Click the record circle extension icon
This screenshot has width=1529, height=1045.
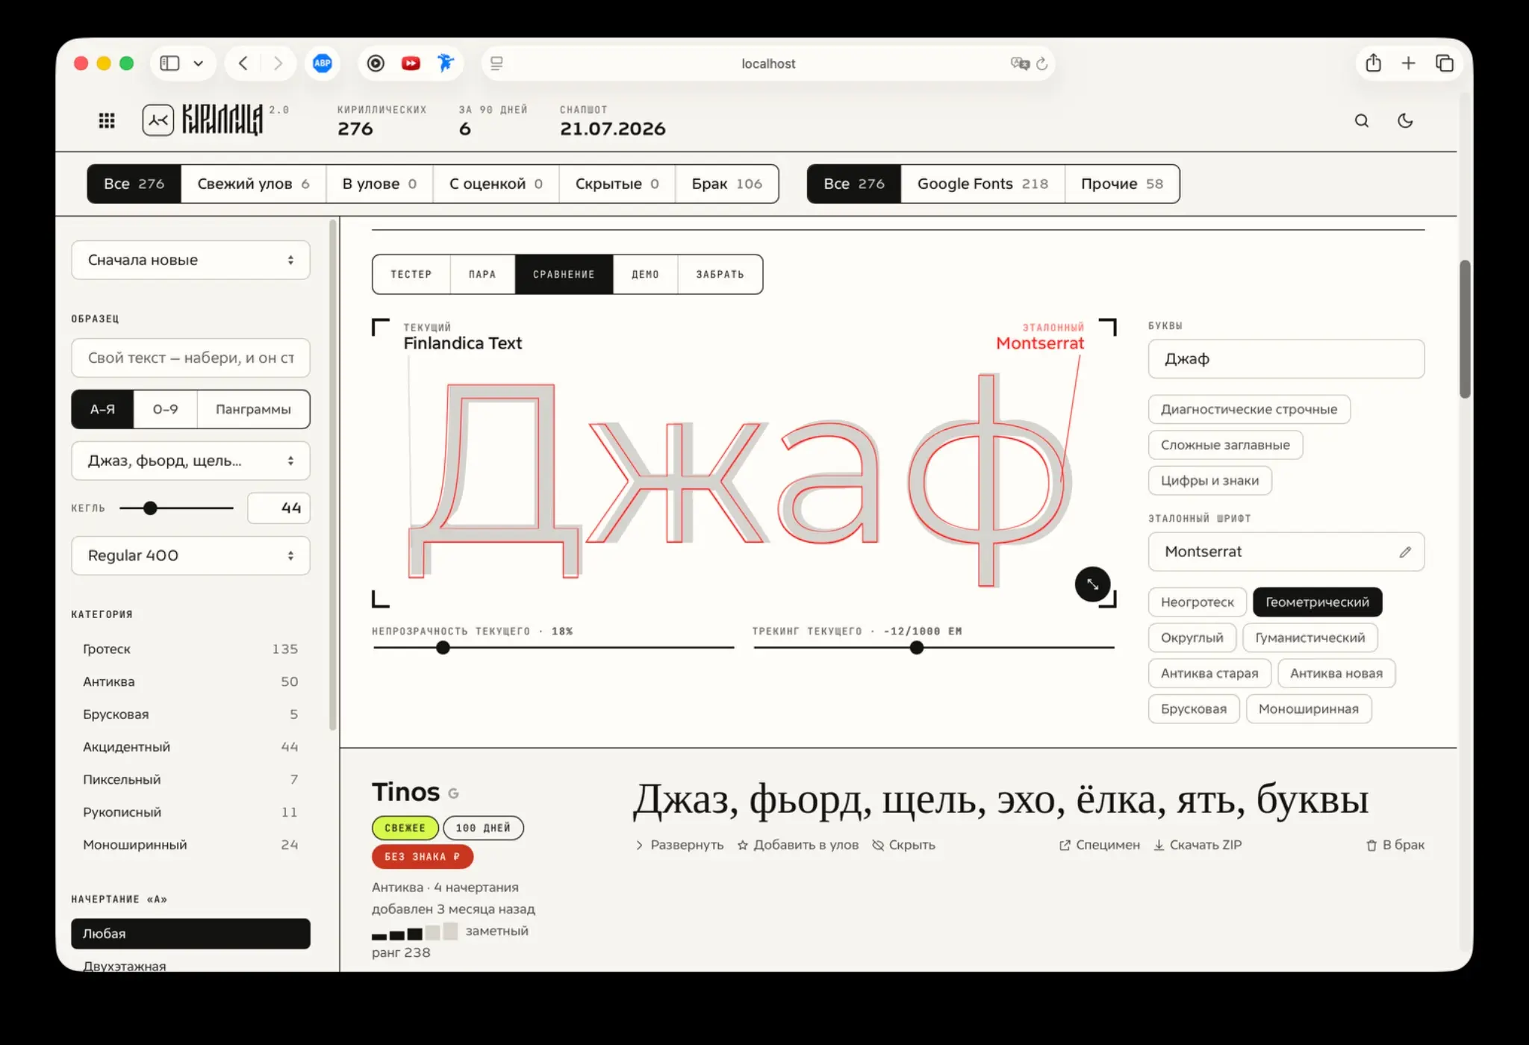[x=376, y=63]
